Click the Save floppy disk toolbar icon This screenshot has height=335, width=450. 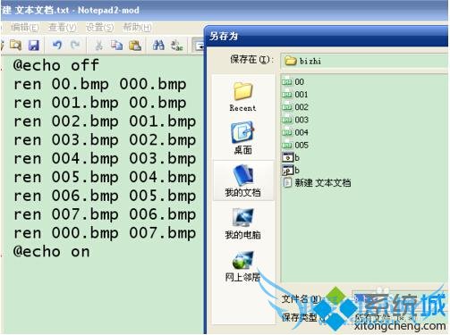click(x=34, y=46)
